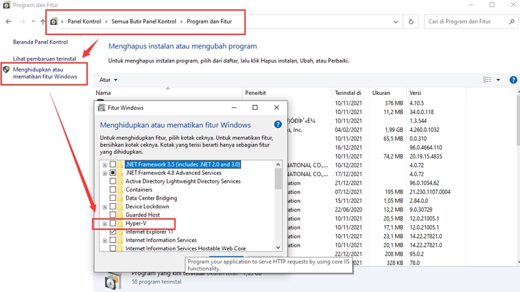
Task: Click the help icon in Program dan Fitur
Action: click(513, 80)
